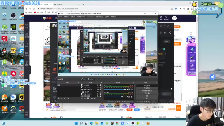Click Studio Mode button in OBS controls
Screen dimensions: 224x126
[x=147, y=93]
